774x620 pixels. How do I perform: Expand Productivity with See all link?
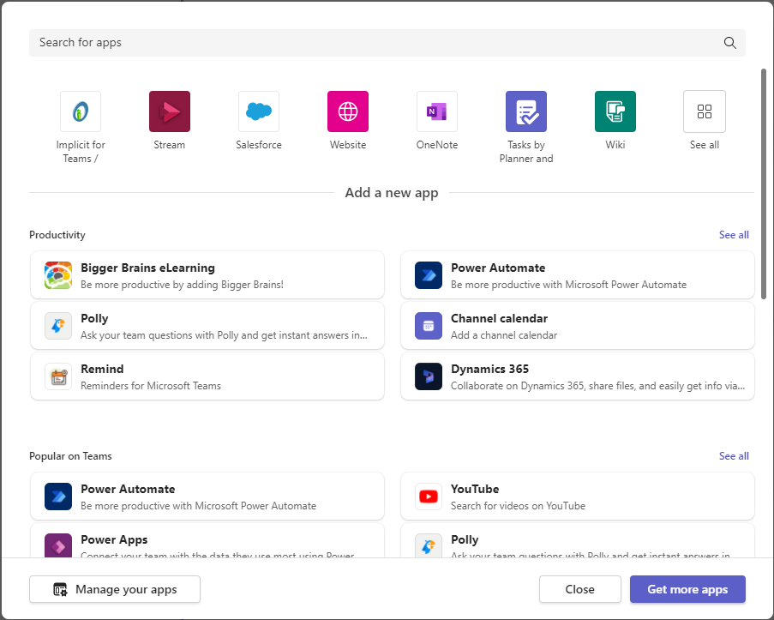point(734,235)
